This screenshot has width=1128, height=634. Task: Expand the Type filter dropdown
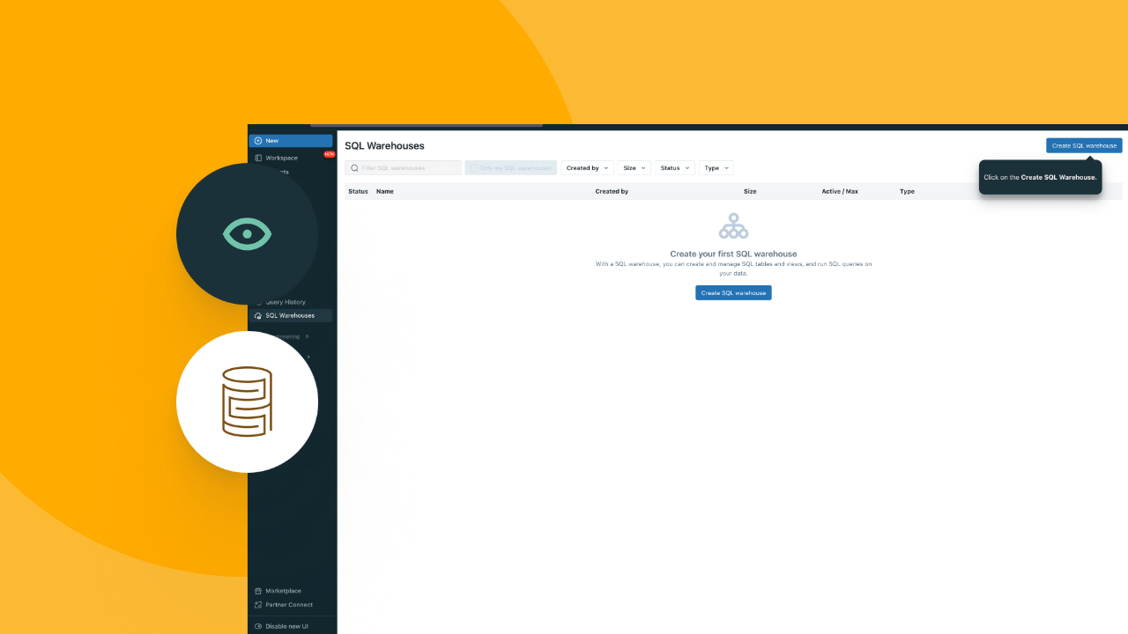716,168
